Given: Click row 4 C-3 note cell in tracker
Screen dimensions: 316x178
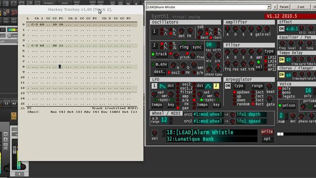Looking at the screenshot, I should point(35,45).
